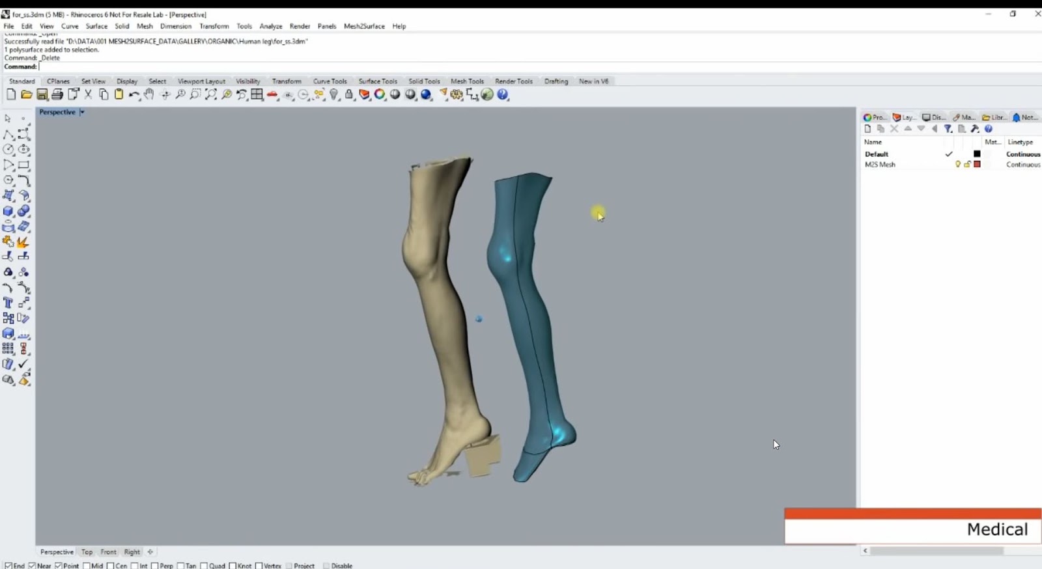Click the Zoom Extents icon
This screenshot has width=1042, height=569.
click(211, 95)
